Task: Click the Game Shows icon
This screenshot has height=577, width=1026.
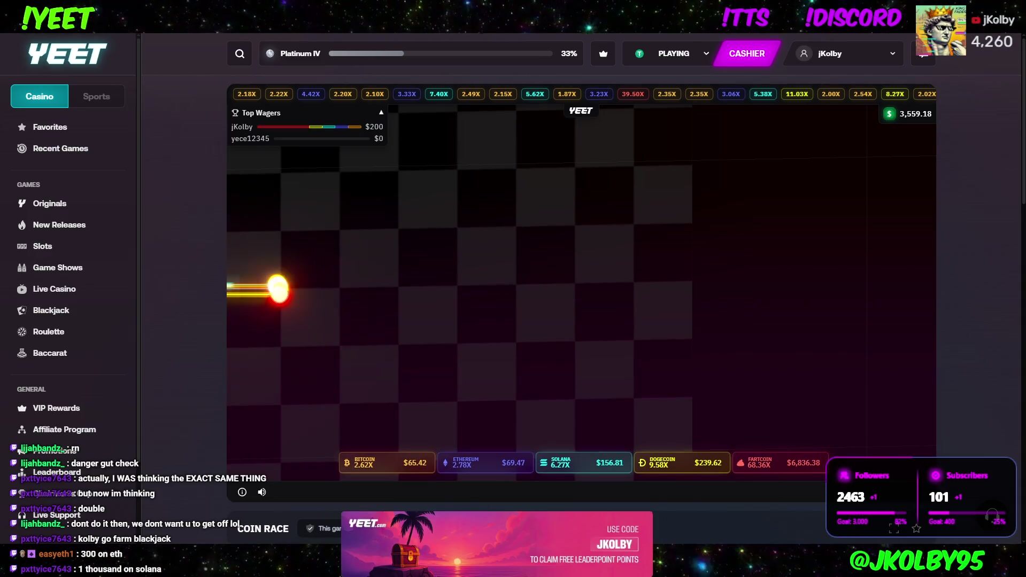Action: pos(22,268)
